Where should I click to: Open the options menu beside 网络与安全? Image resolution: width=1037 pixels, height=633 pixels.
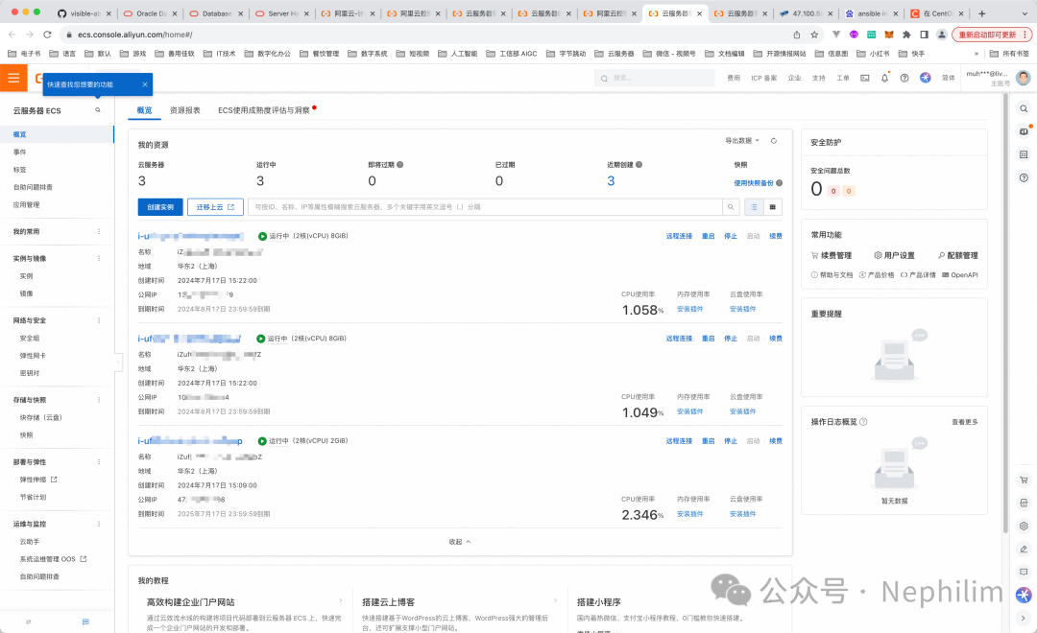99,320
